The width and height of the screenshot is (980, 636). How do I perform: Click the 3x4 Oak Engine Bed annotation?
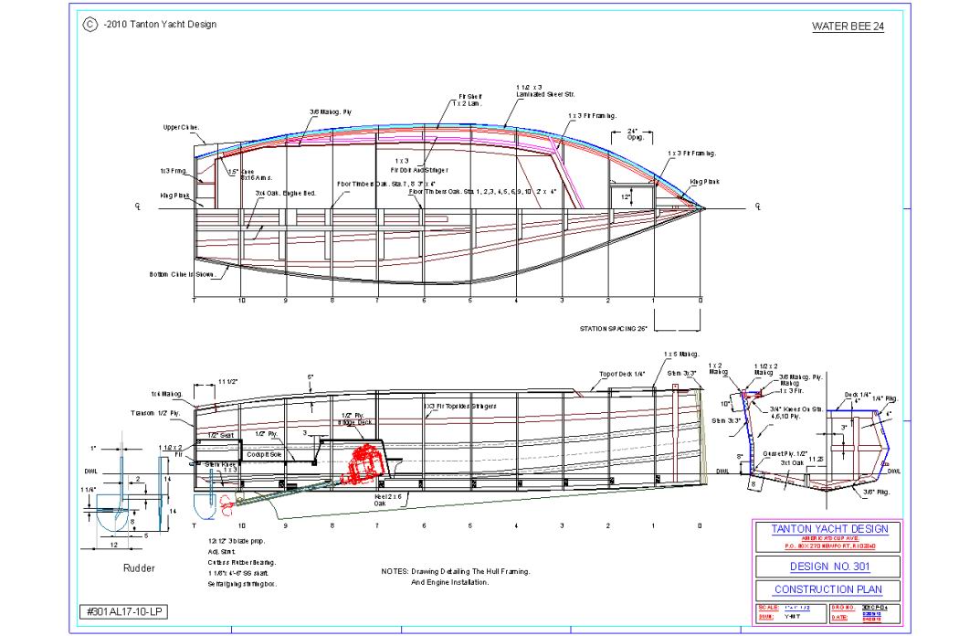point(284,194)
